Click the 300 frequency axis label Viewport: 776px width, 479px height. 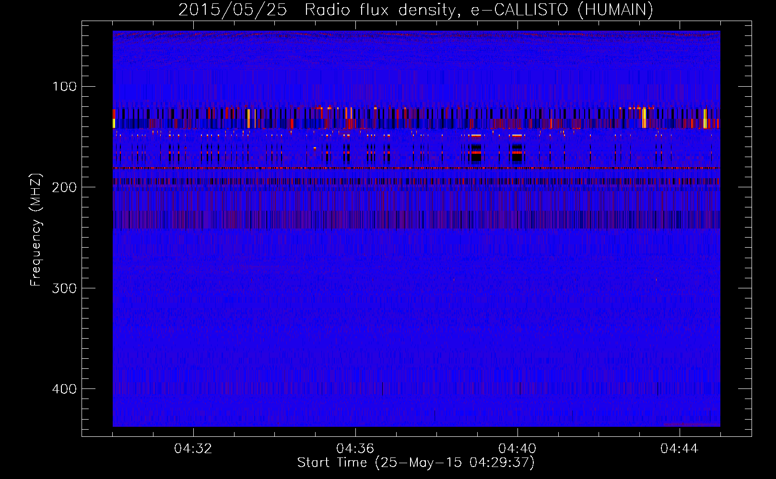point(65,288)
